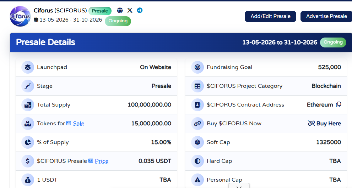This screenshot has width=352, height=188.
Task: Follow the Buy Here link
Action: pos(329,124)
